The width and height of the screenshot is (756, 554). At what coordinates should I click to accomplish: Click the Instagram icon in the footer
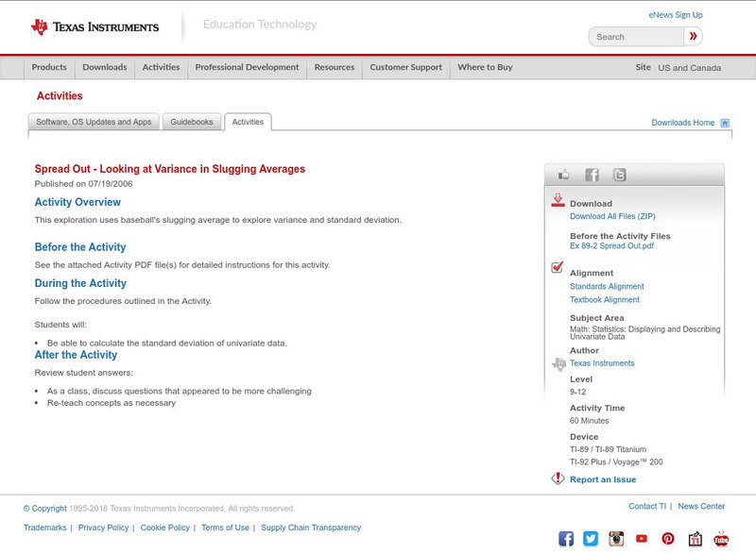pos(615,538)
